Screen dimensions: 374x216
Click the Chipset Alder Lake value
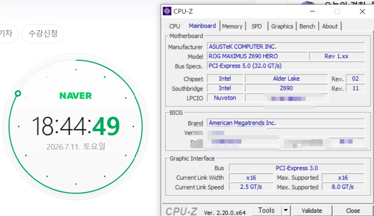(286, 79)
